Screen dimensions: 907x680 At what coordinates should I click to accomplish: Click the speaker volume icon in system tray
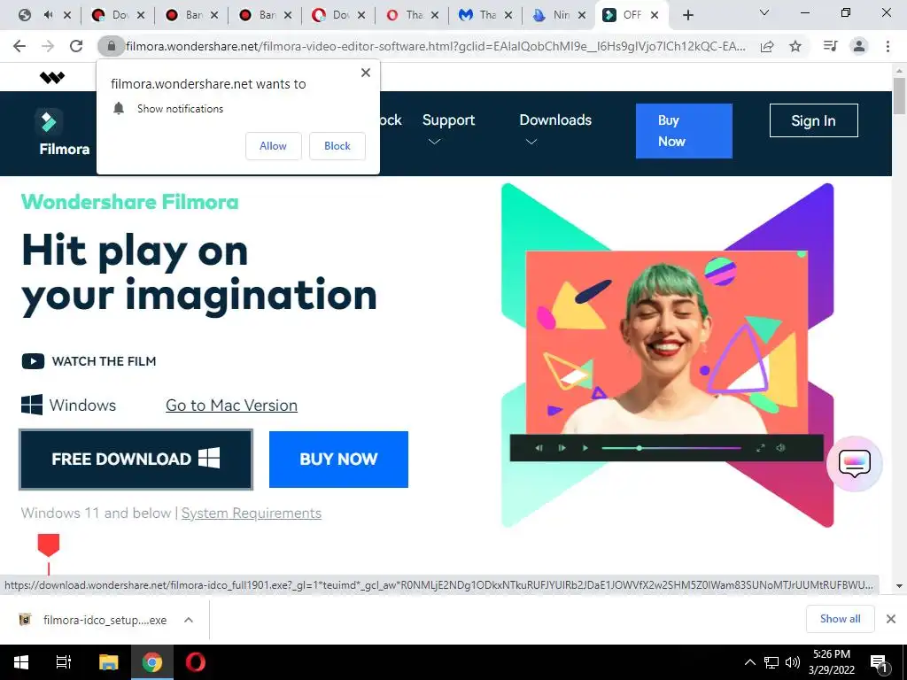pos(793,662)
